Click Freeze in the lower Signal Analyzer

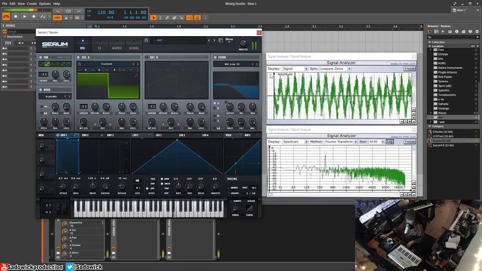409,142
